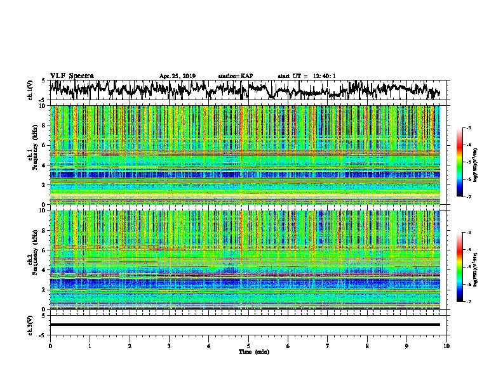
Task: Click the ch.1 color bar log(PSD) label
Action: pos(476,165)
